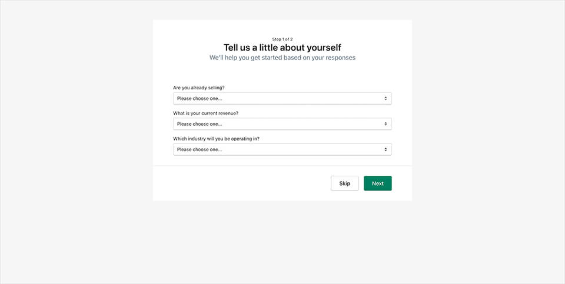Click the arrow icon in the current revenue select
This screenshot has width=565, height=284.
point(385,124)
